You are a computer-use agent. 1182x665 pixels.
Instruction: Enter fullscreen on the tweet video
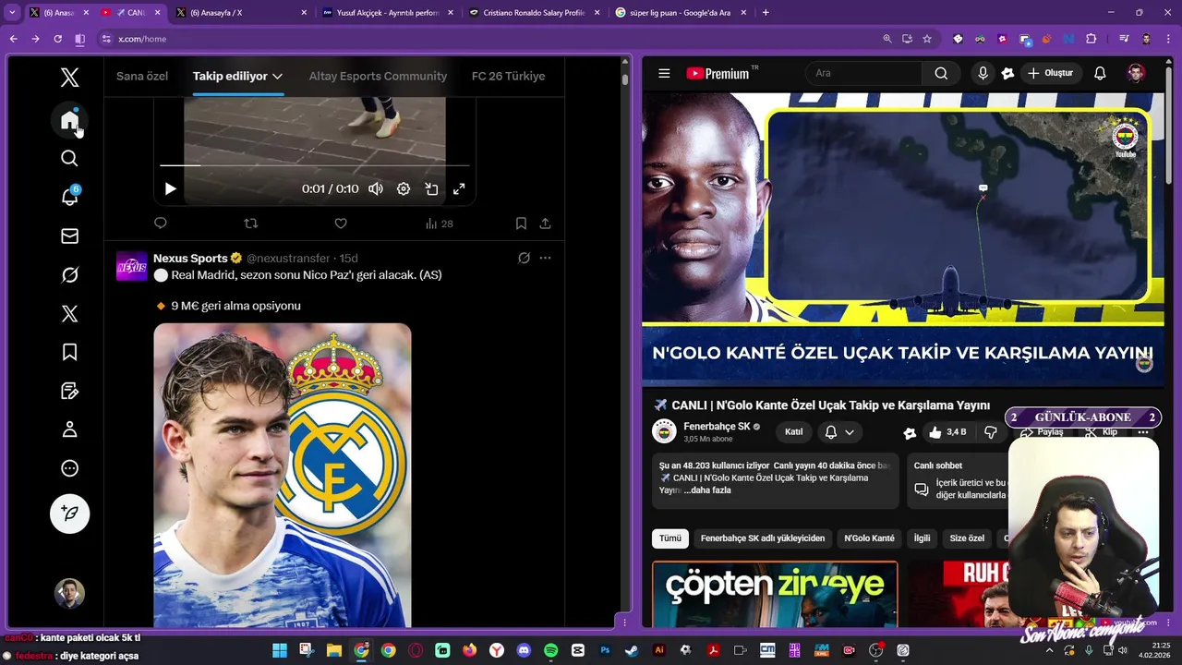tap(459, 188)
